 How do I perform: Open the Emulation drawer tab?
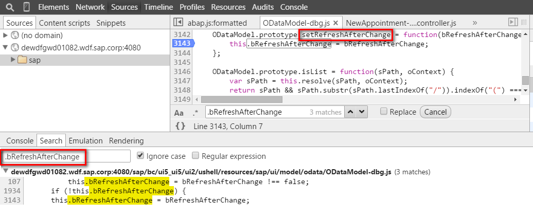click(x=85, y=140)
